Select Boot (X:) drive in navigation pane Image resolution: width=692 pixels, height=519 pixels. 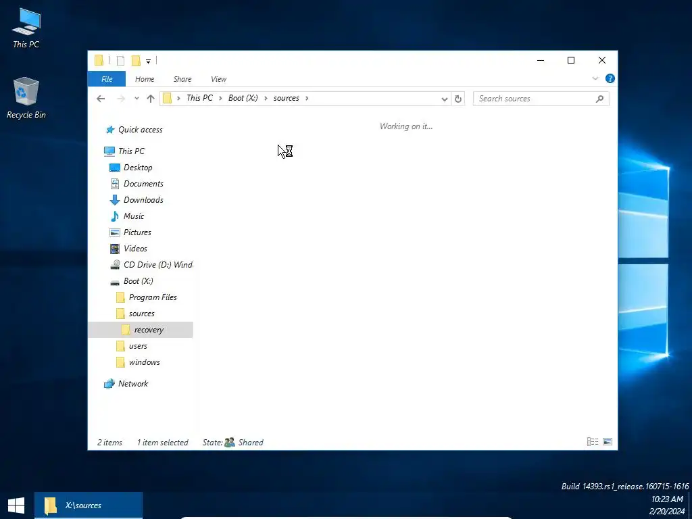[138, 281]
